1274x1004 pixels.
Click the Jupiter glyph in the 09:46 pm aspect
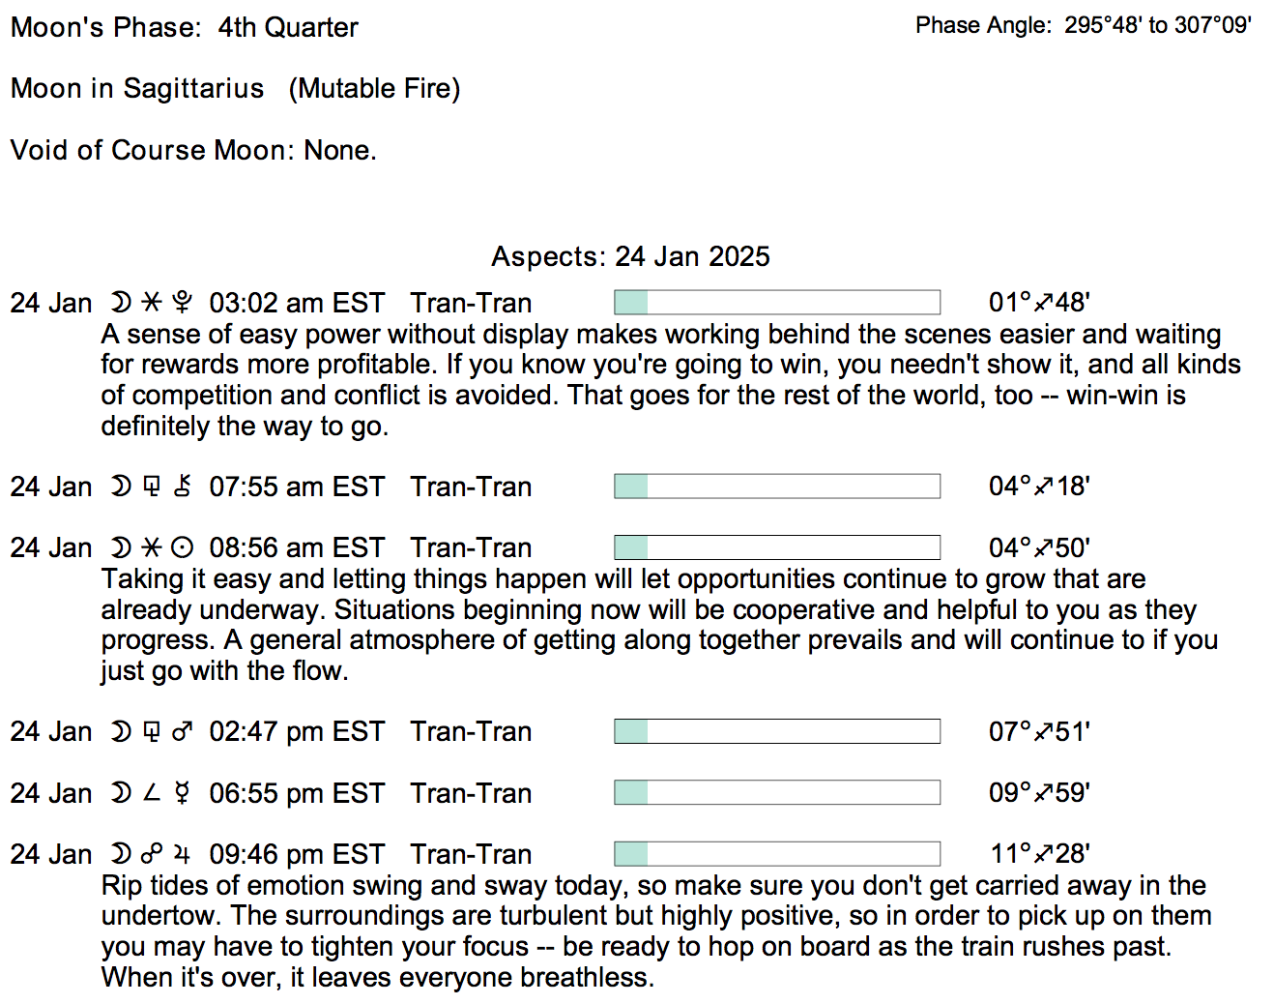click(182, 855)
